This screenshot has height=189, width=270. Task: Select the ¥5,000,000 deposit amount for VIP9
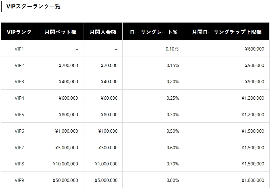coord(103,180)
